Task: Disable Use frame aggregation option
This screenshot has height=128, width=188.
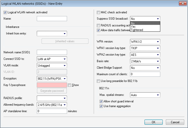Action: coord(101,106)
